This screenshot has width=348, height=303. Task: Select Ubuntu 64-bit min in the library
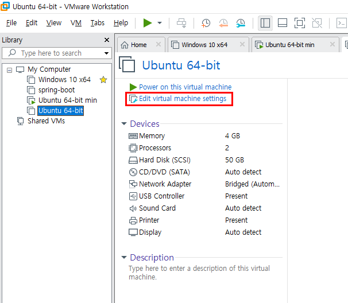[68, 100]
